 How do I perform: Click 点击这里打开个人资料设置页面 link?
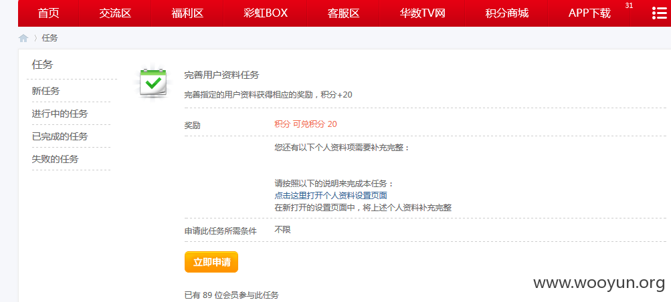tap(330, 196)
